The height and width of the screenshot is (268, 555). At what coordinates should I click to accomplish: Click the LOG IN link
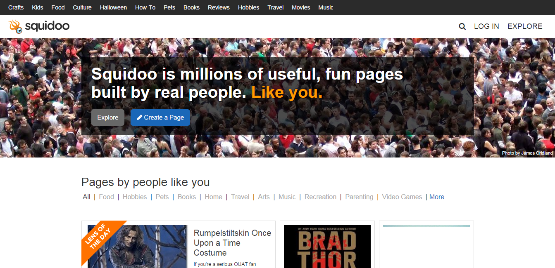[x=486, y=26]
